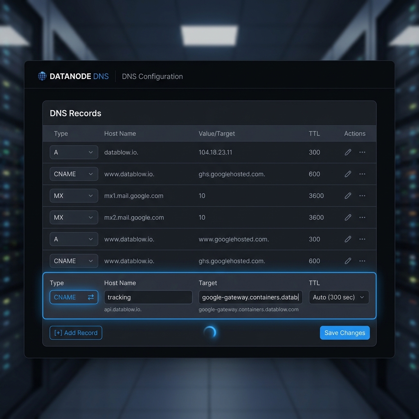Image resolution: width=419 pixels, height=419 pixels.
Task: Click the DNS Records panel heading
Action: 76,113
